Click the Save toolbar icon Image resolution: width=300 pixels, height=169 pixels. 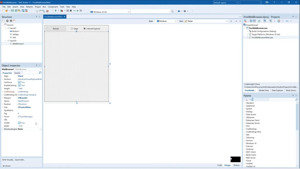point(13,11)
